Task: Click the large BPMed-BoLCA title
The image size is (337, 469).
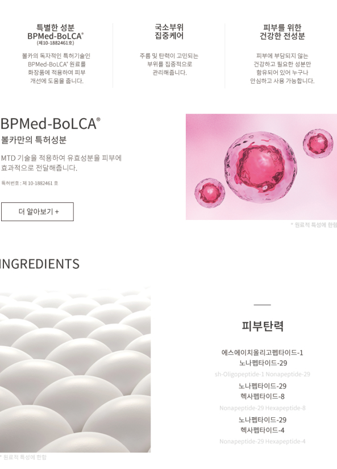Action: [50, 124]
